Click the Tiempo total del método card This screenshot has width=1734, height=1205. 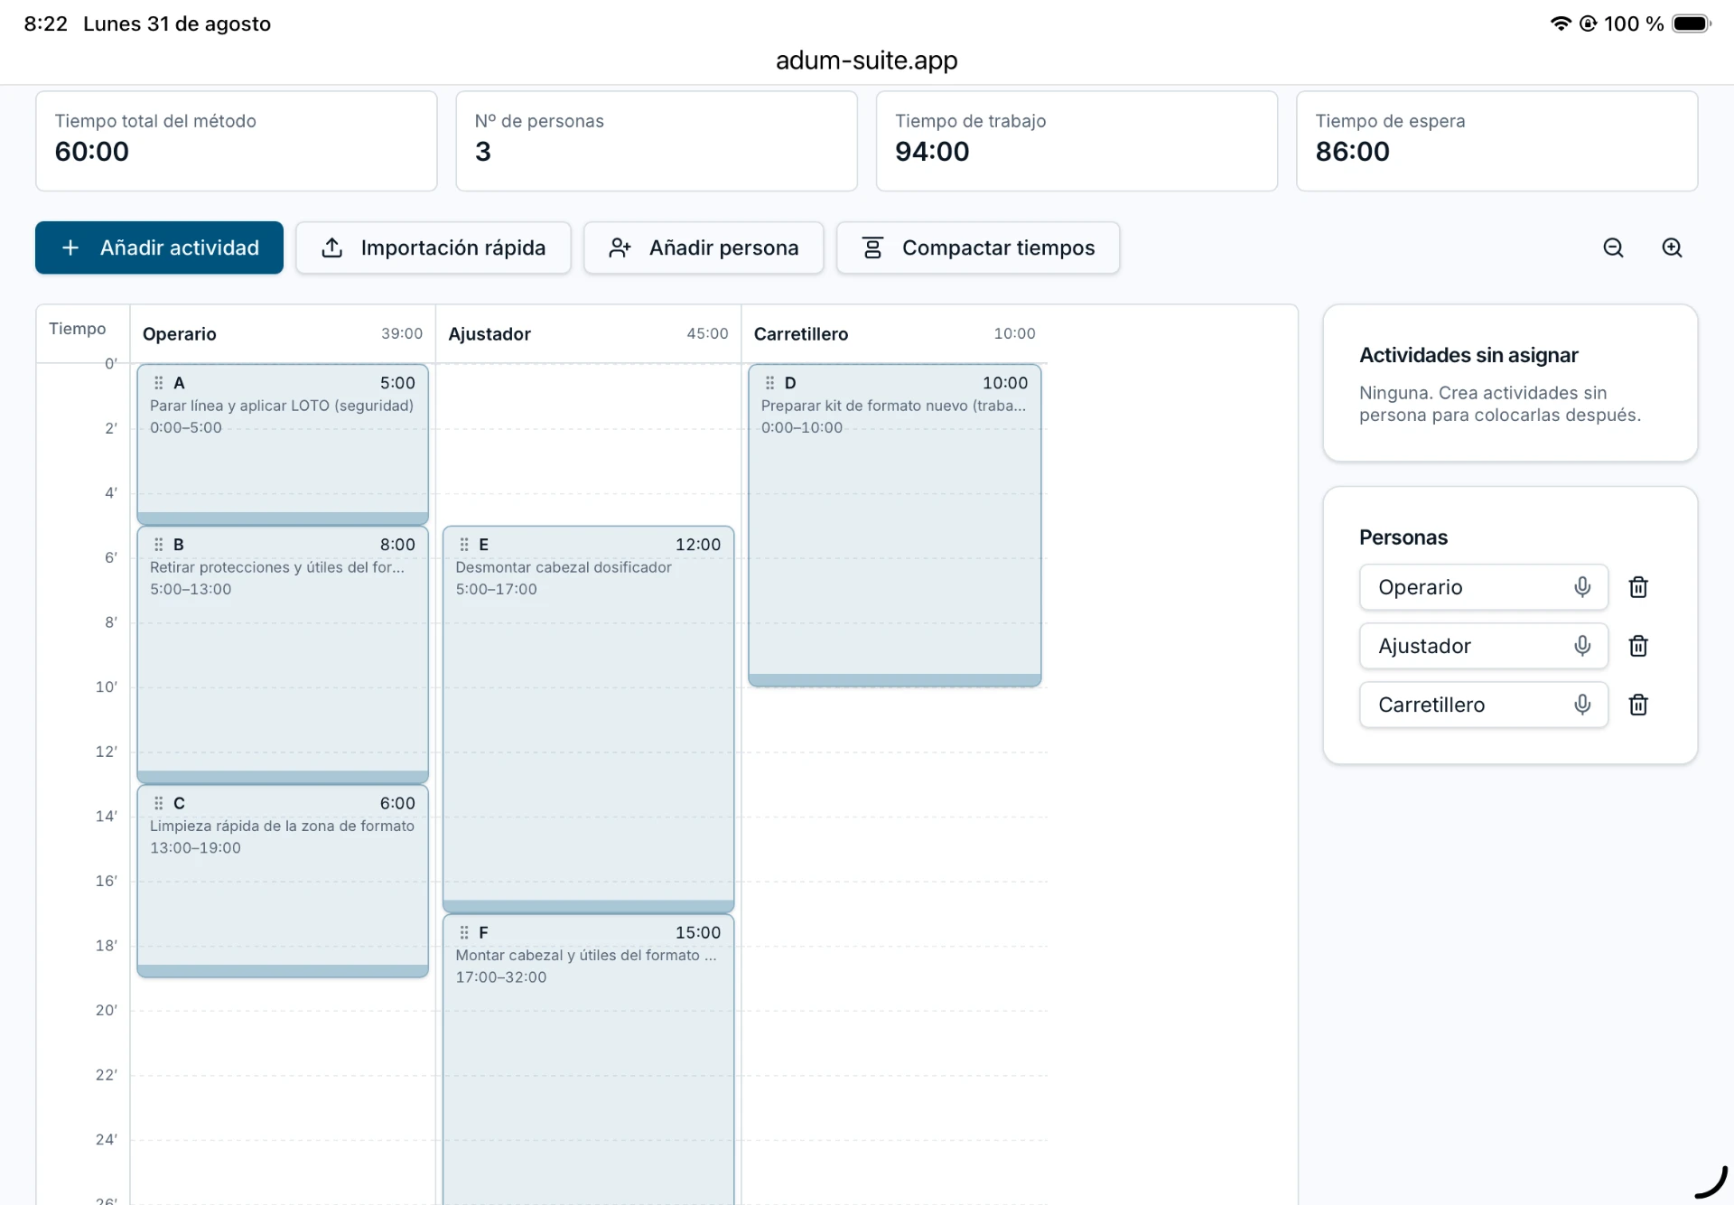[237, 141]
